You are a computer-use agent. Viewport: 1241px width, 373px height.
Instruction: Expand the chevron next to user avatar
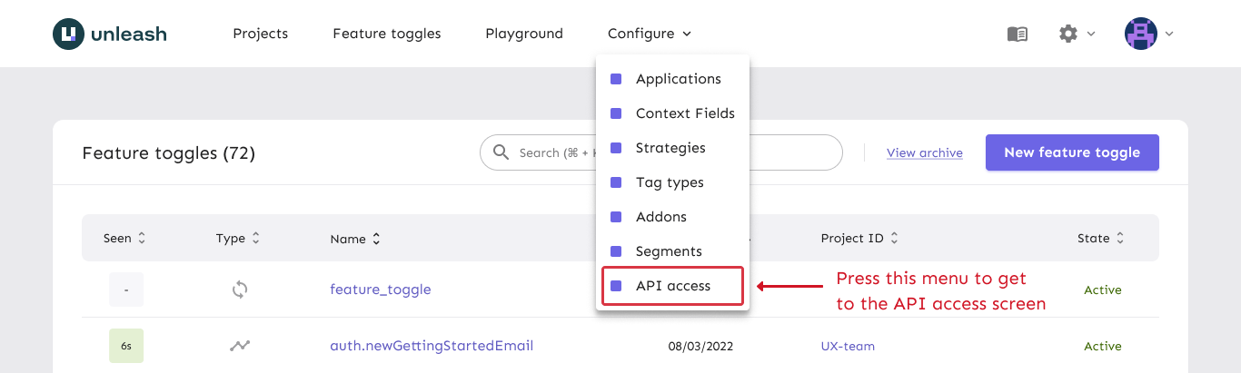pos(1169,34)
